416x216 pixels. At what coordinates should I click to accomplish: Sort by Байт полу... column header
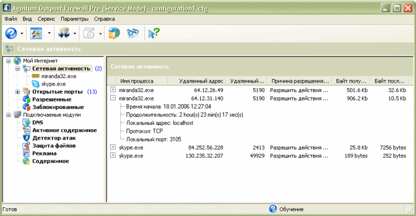tap(350, 81)
